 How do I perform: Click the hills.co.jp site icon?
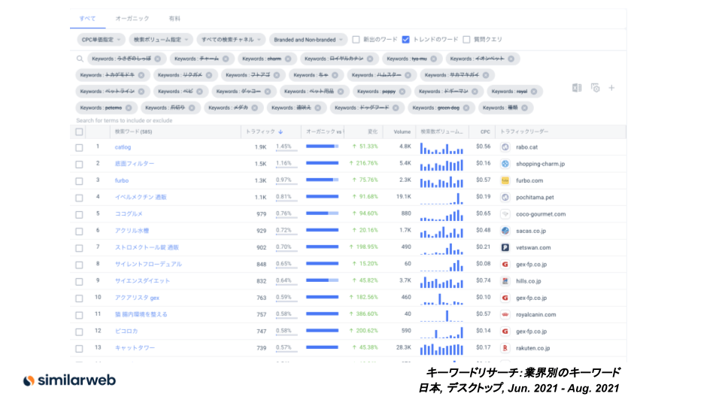[505, 280]
